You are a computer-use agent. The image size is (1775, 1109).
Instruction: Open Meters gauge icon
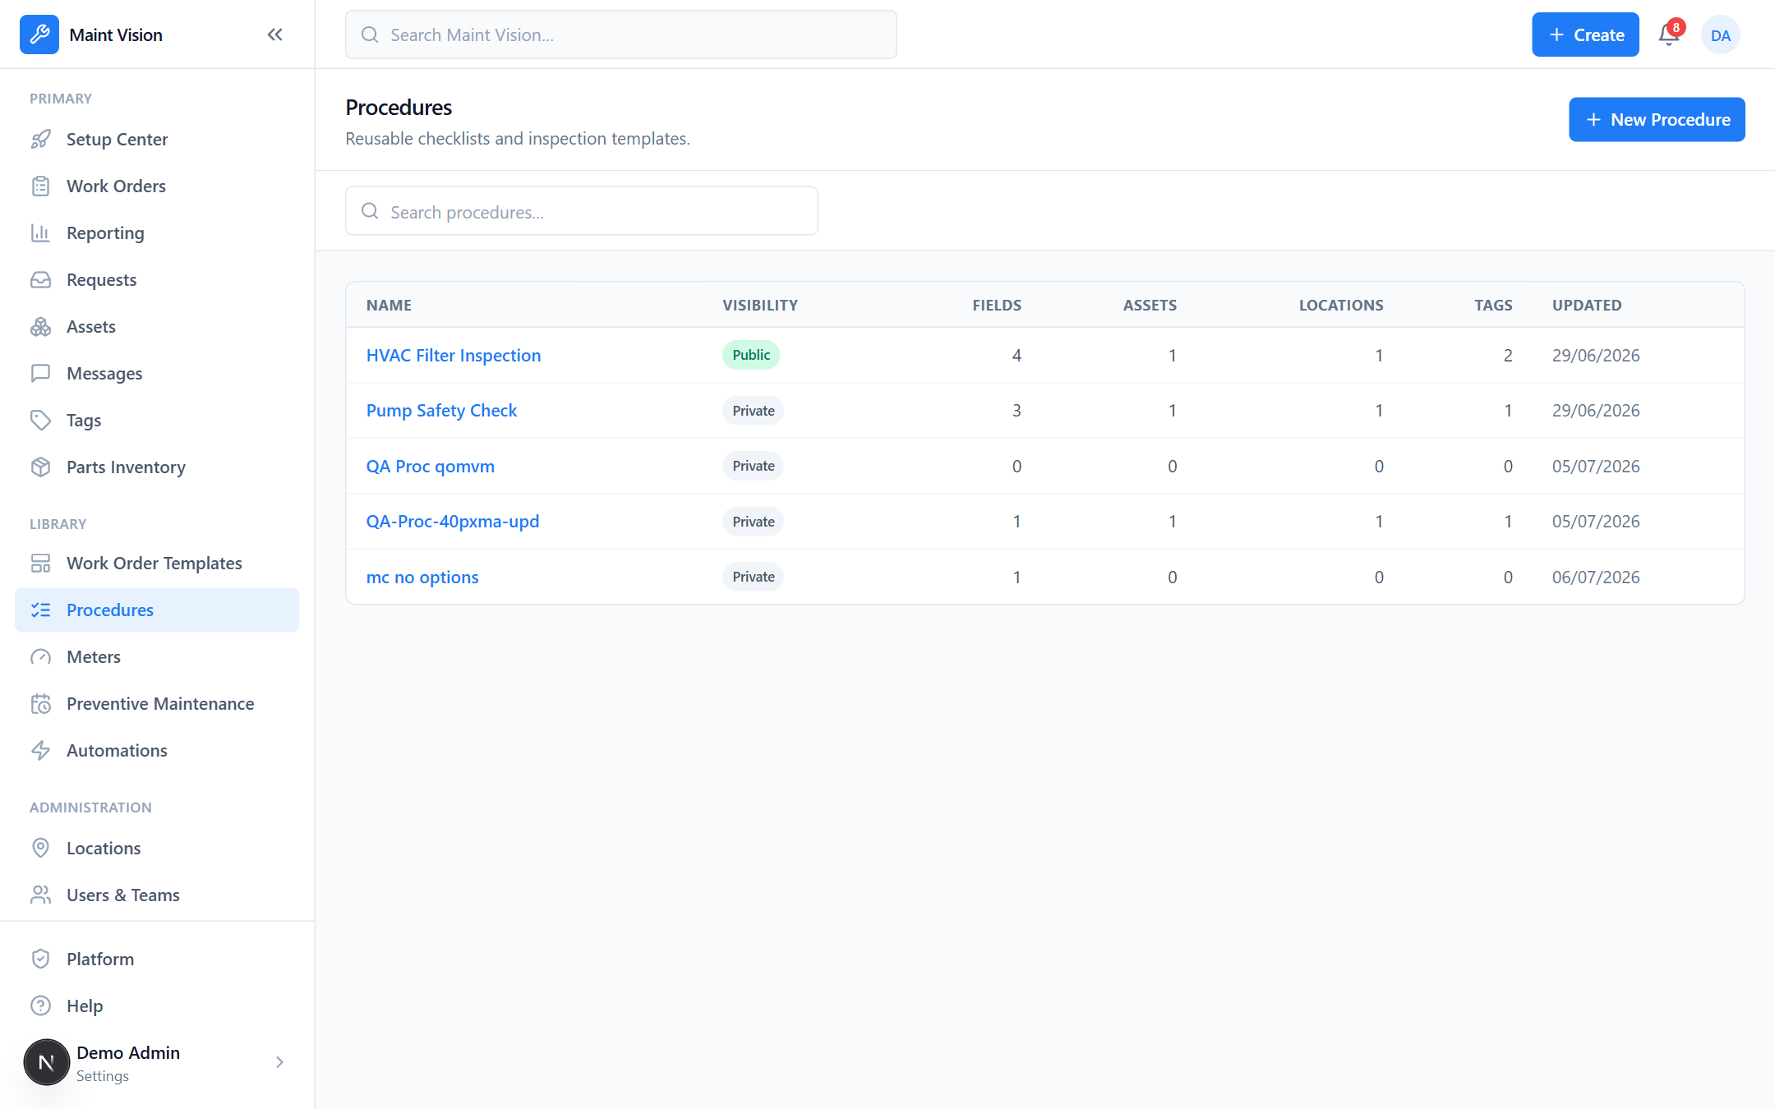[40, 657]
